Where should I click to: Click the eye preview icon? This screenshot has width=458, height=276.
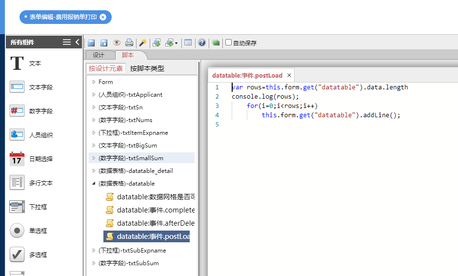point(117,43)
